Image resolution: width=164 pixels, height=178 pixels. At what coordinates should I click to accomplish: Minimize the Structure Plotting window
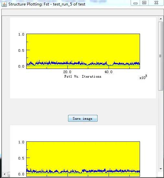(135, 3)
